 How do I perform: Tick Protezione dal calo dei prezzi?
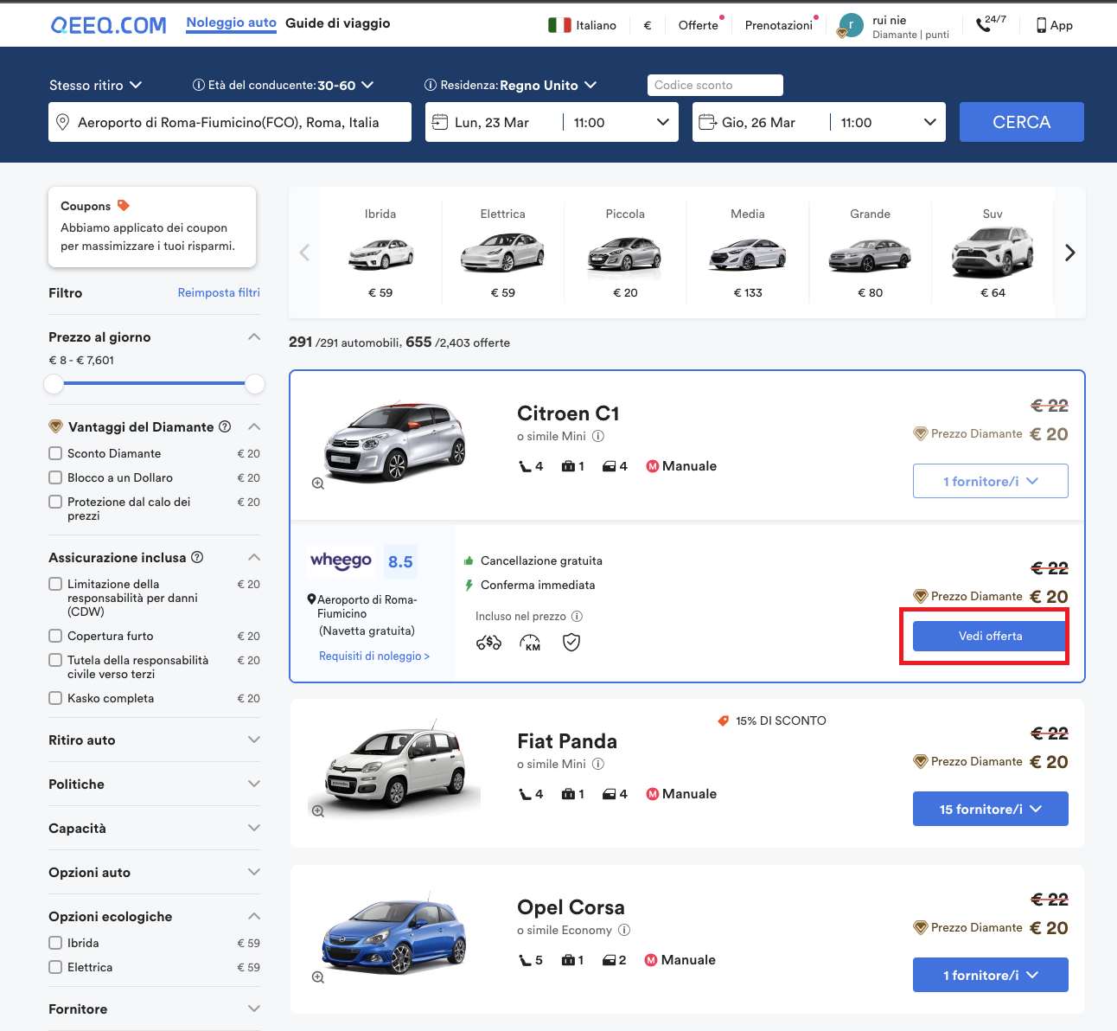55,502
